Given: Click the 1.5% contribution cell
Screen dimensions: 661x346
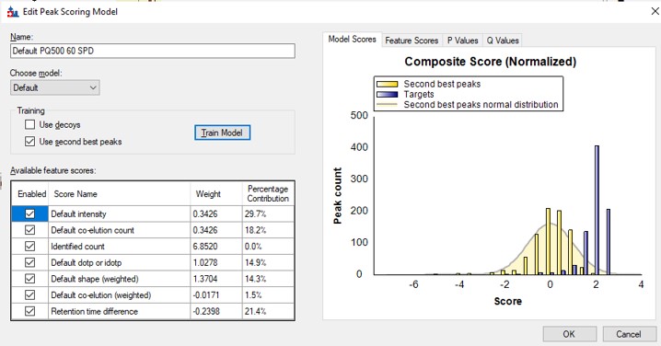Looking at the screenshot, I should point(268,295).
